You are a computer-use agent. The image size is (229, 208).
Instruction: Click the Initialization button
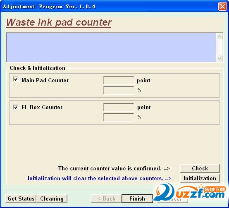(200, 178)
